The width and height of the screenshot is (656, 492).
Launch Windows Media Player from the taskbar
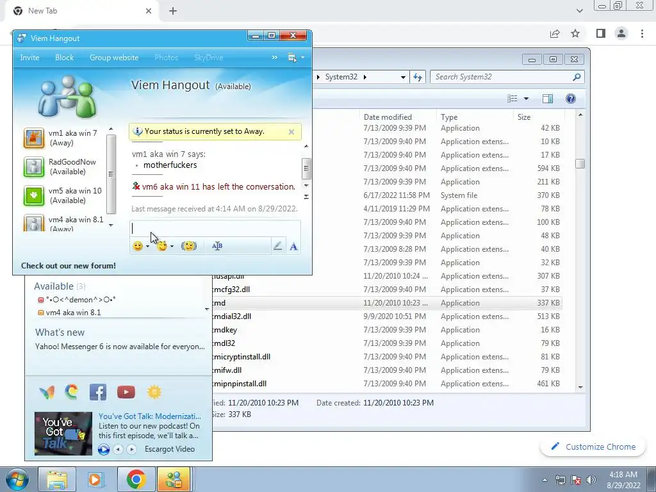click(95, 479)
